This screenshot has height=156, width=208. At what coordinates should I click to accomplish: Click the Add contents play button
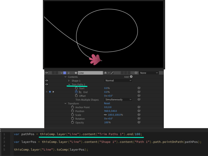coord(131,77)
